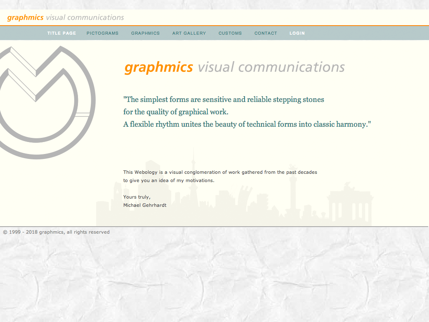Open the Title Page menu item
This screenshot has width=429, height=322.
(x=61, y=33)
